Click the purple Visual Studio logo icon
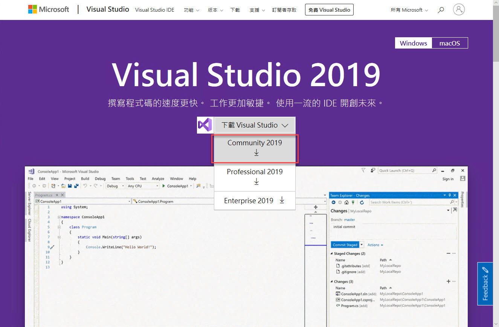The height and width of the screenshot is (327, 499). click(x=205, y=125)
